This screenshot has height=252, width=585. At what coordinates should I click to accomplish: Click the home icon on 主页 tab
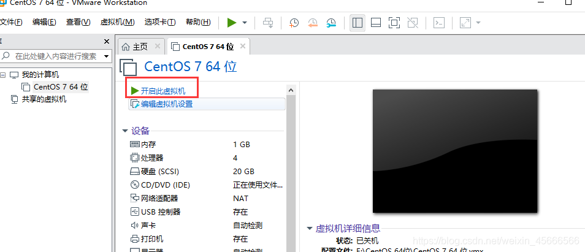click(x=126, y=47)
